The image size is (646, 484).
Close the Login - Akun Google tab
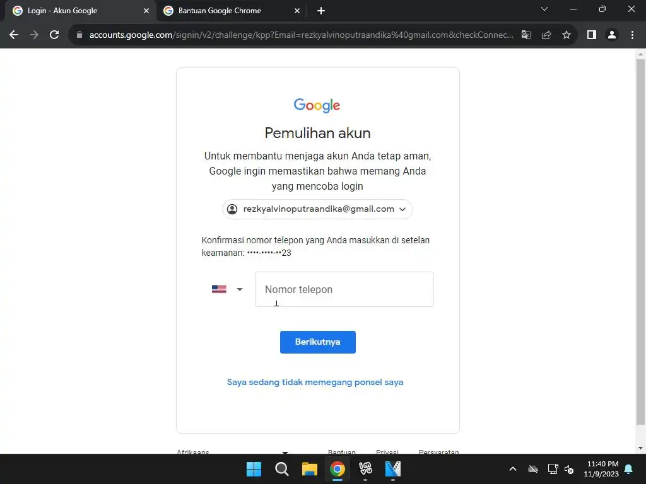tap(146, 11)
